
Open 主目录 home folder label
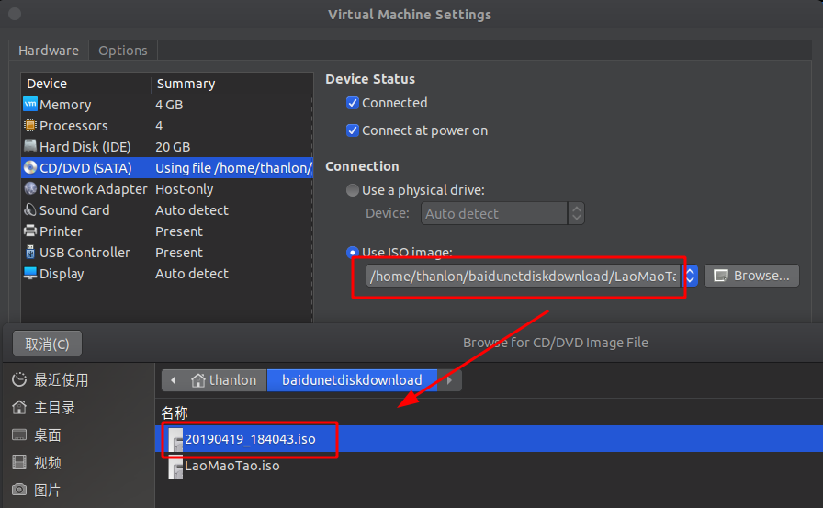54,408
